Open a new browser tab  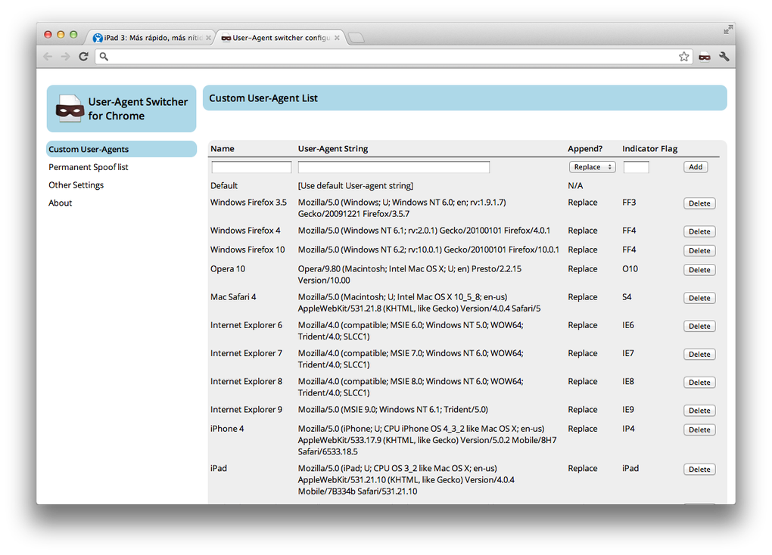point(356,38)
